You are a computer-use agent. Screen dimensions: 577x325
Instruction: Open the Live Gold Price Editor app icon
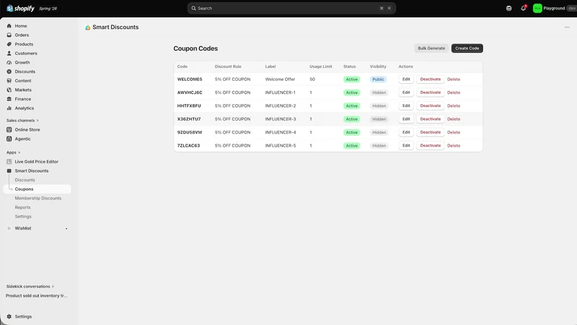[9, 162]
